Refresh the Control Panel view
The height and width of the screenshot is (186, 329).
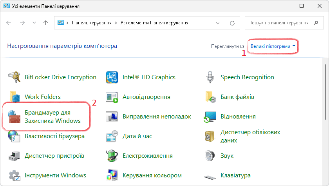(x=232, y=23)
